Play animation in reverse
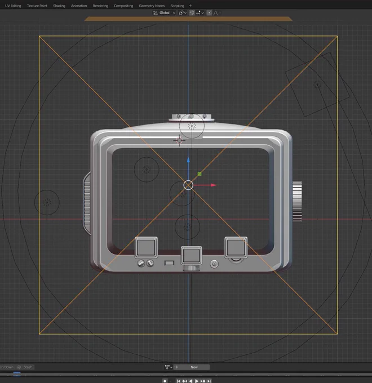 point(191,381)
